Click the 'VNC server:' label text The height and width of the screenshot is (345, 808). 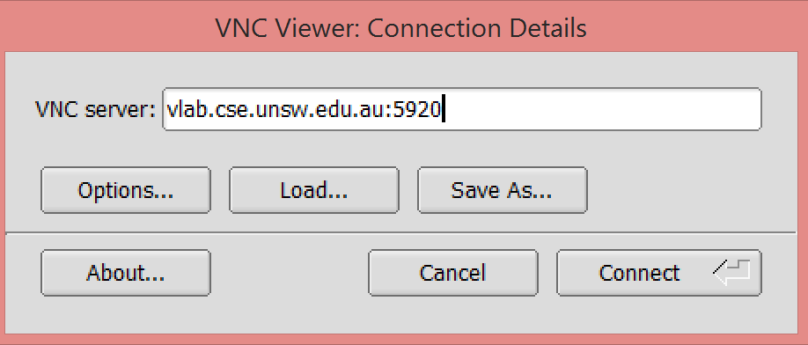click(95, 109)
